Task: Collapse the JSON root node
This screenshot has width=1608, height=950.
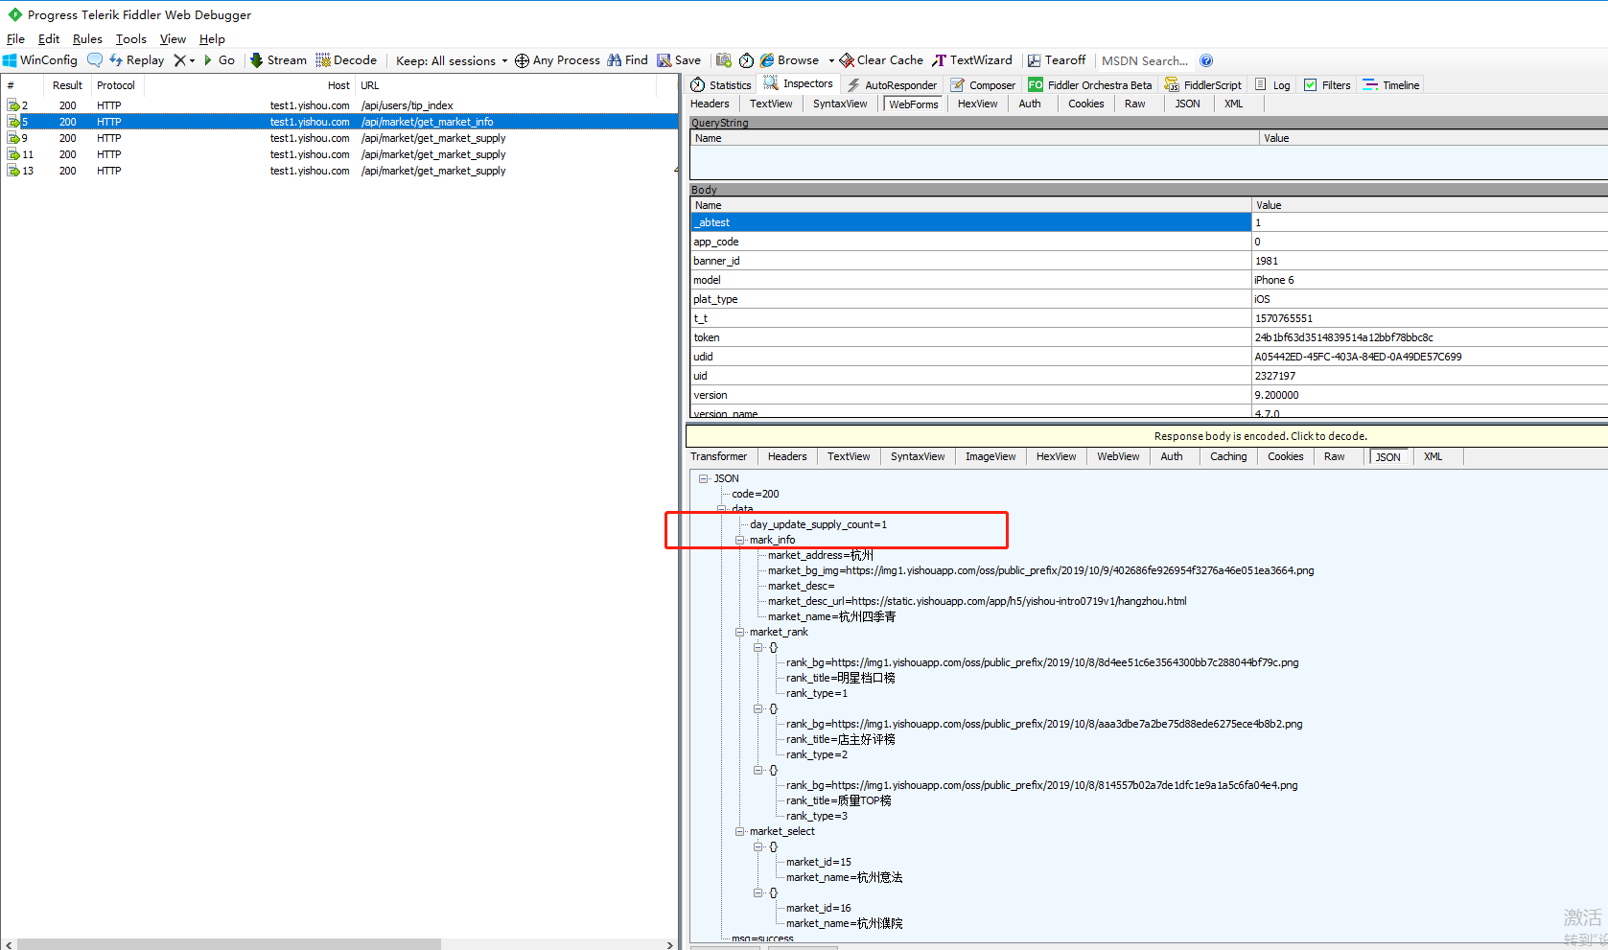Action: [703, 478]
